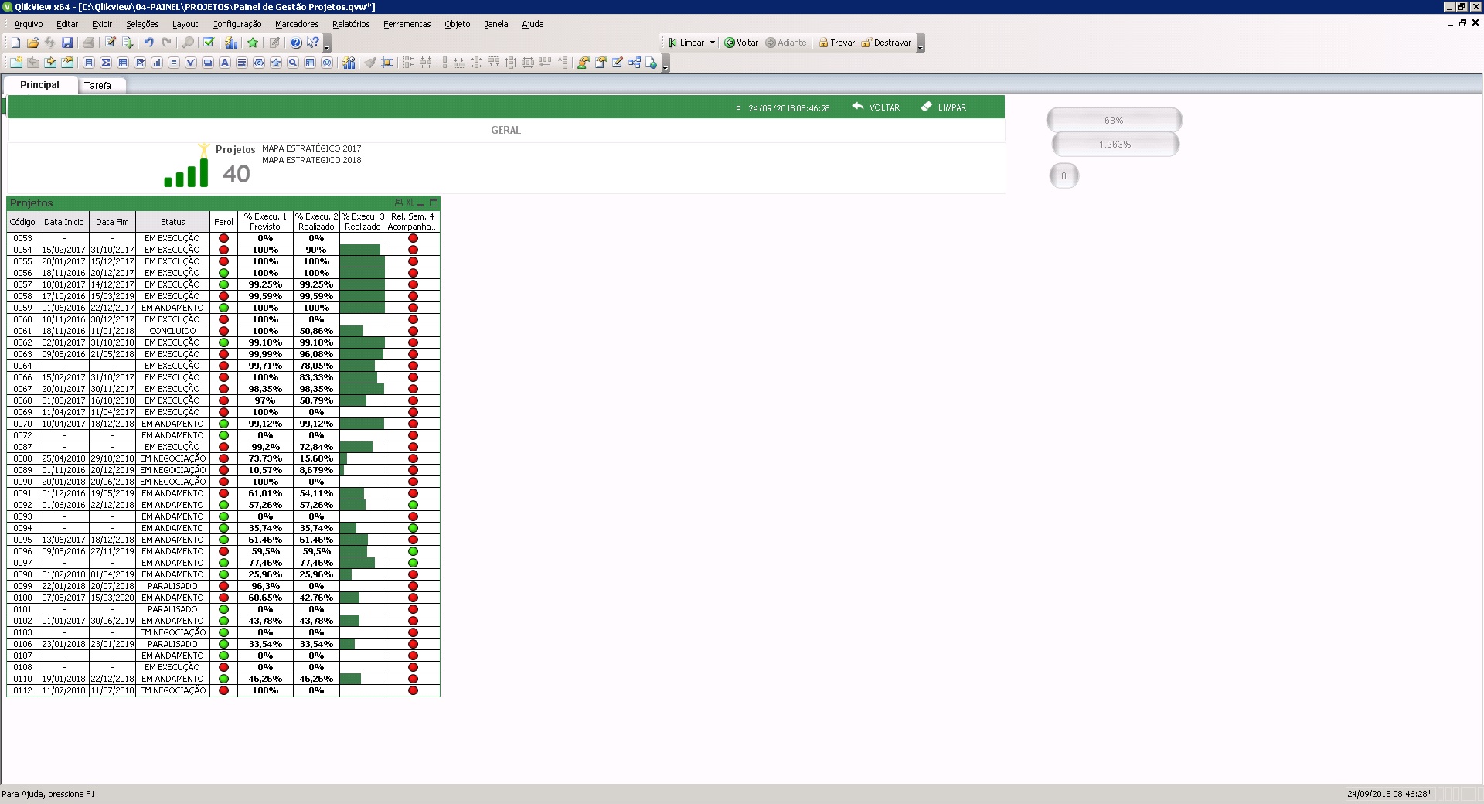Viewport: 1484px width, 804px height.
Task: Click Destravar to unlock selections
Action: [x=887, y=43]
